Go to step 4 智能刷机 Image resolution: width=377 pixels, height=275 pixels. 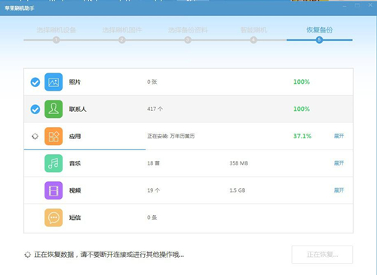(253, 30)
